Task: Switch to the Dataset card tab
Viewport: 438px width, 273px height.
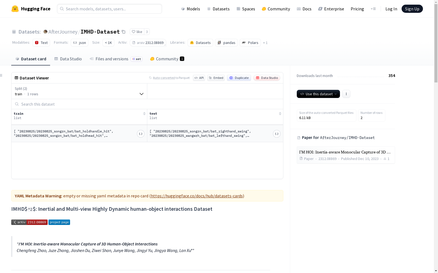Action: click(31, 59)
